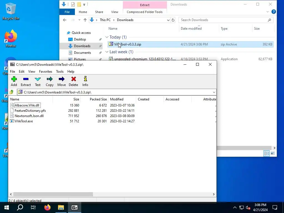Screen dimensions: 284x213
Task: Open Explorer Help question mark icon
Action: point(274,12)
